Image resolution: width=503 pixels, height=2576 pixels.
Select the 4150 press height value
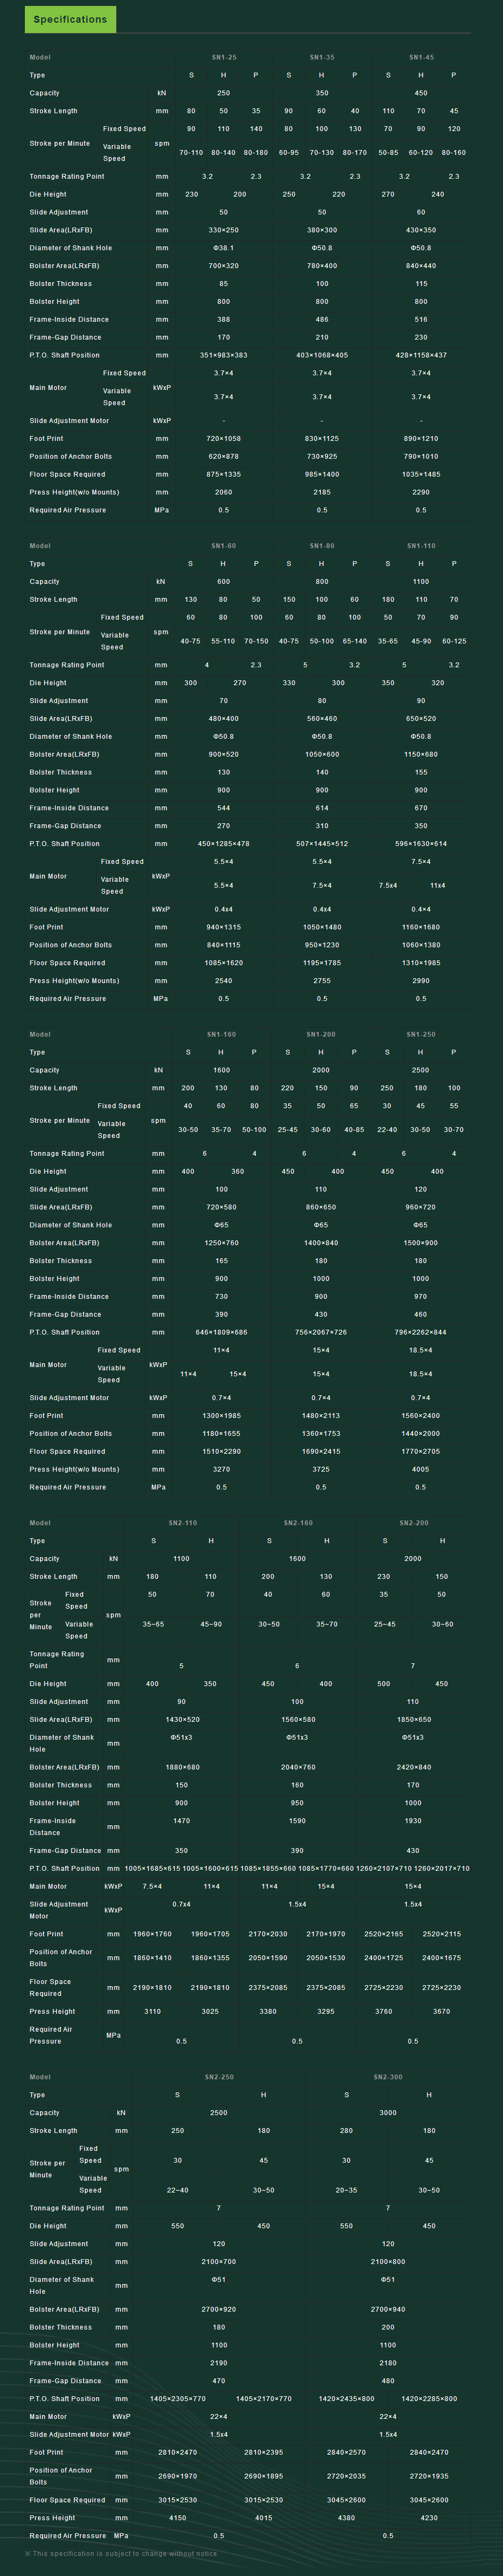[x=177, y=2518]
